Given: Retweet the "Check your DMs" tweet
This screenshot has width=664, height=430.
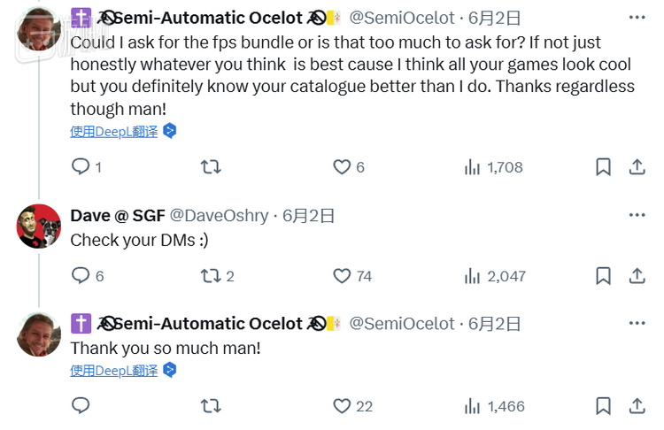Looking at the screenshot, I should (211, 276).
